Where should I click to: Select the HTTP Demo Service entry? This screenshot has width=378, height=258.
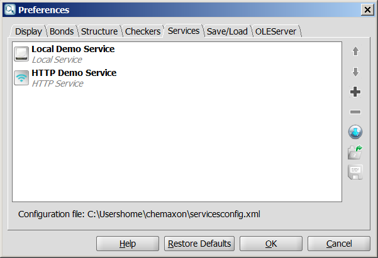(177, 78)
